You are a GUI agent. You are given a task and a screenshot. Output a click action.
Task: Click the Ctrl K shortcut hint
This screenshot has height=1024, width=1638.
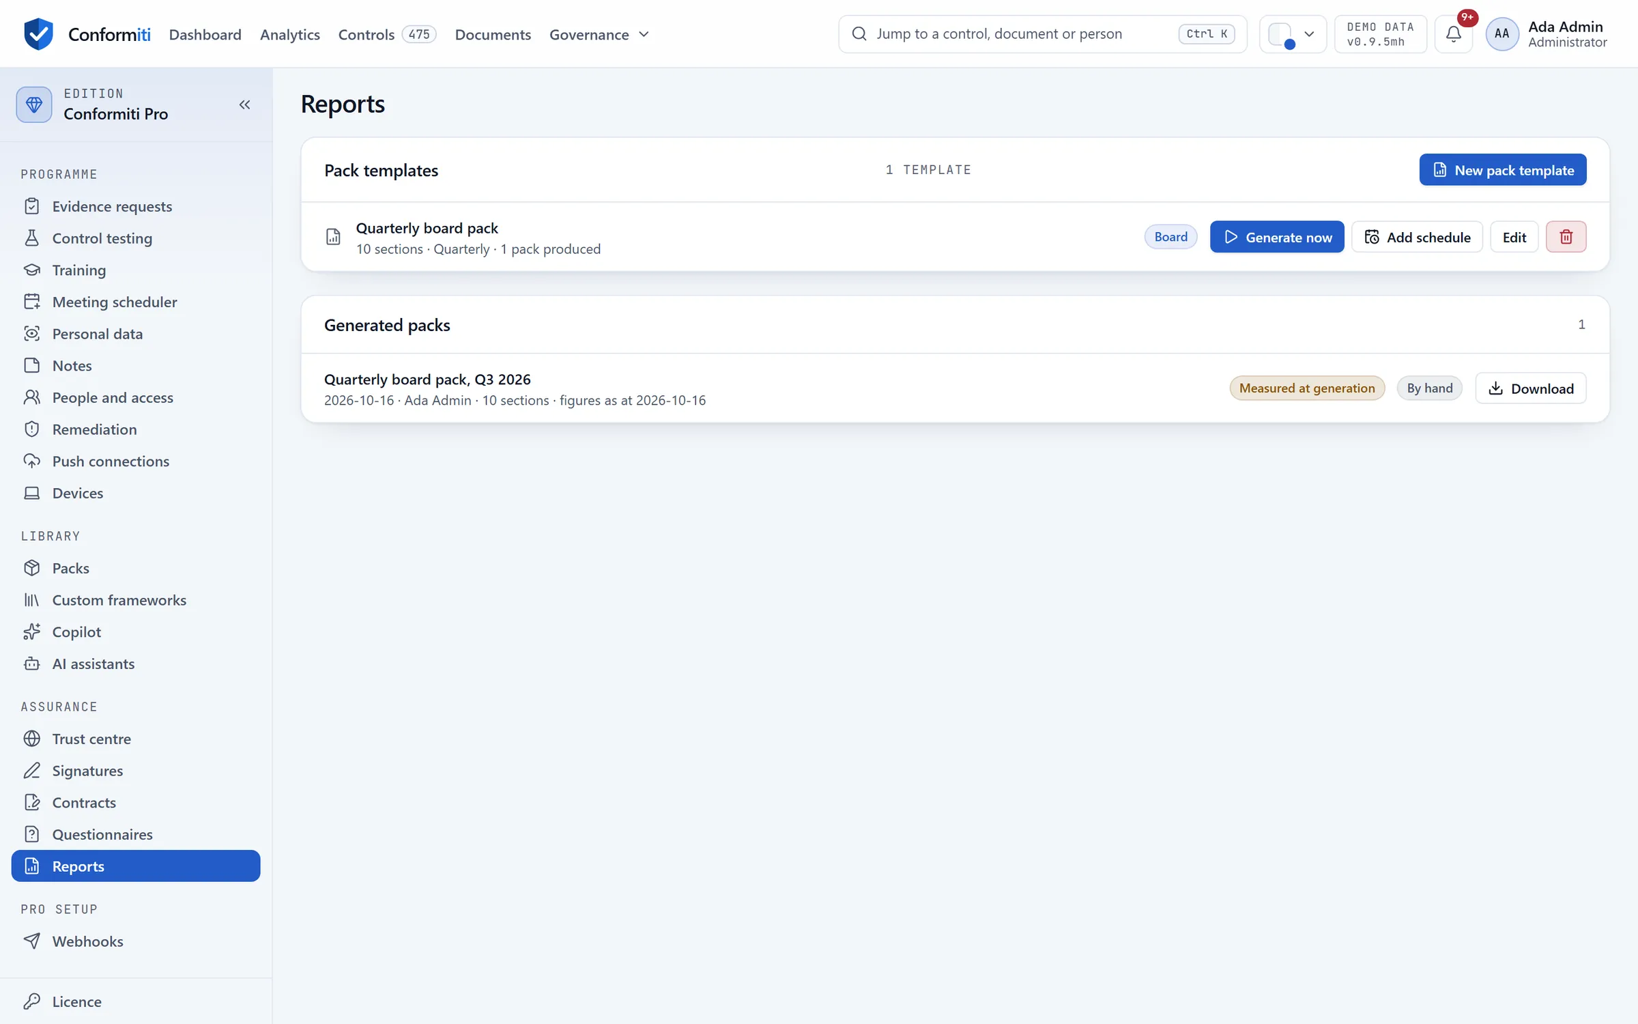(x=1206, y=34)
